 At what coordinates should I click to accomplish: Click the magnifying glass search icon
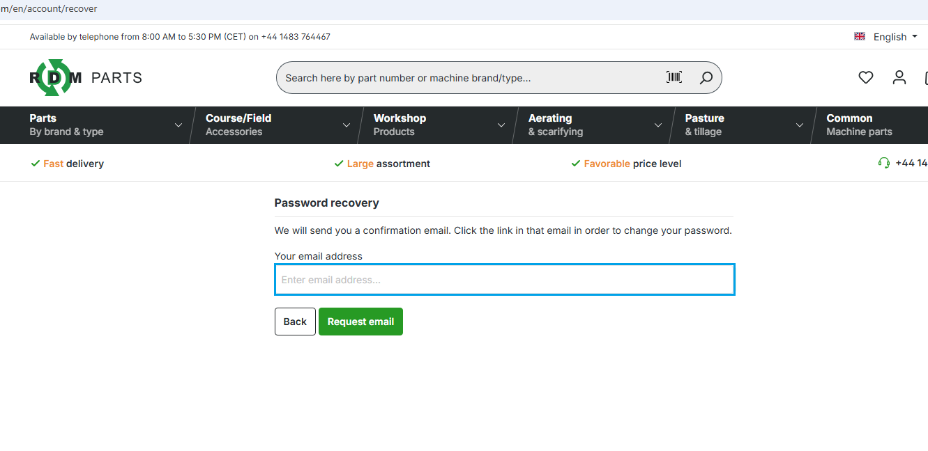(706, 78)
